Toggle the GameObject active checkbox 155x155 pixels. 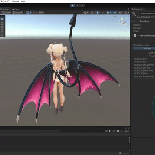coord(139,13)
